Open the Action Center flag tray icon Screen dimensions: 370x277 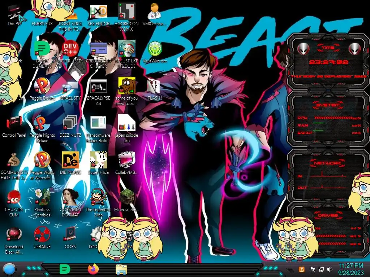tap(312, 269)
